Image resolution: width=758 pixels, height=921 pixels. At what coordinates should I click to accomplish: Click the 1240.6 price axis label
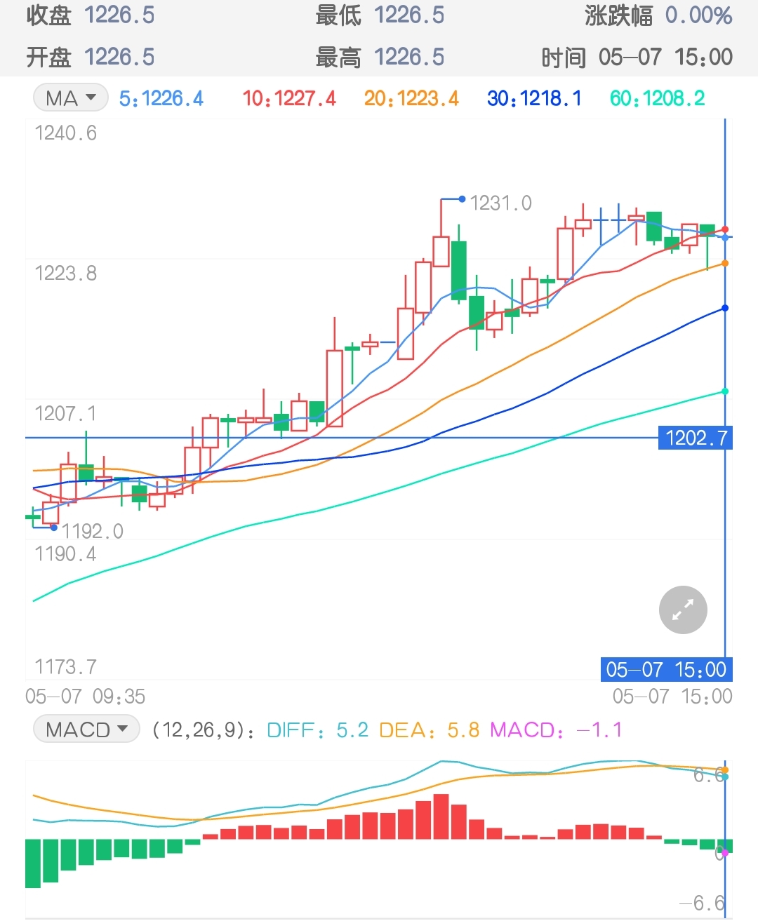pos(66,133)
